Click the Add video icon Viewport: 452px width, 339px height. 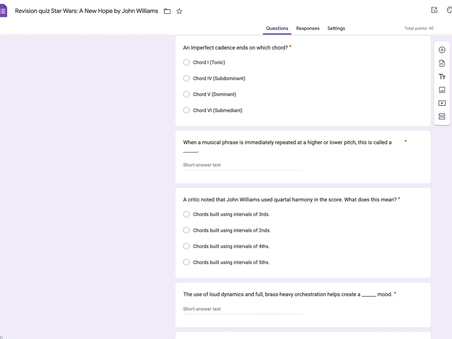[442, 103]
